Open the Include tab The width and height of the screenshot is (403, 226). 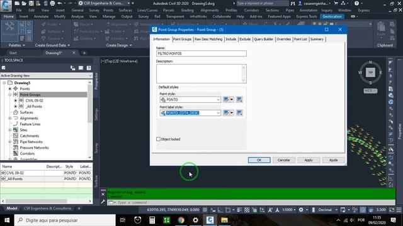pyautogui.click(x=231, y=39)
